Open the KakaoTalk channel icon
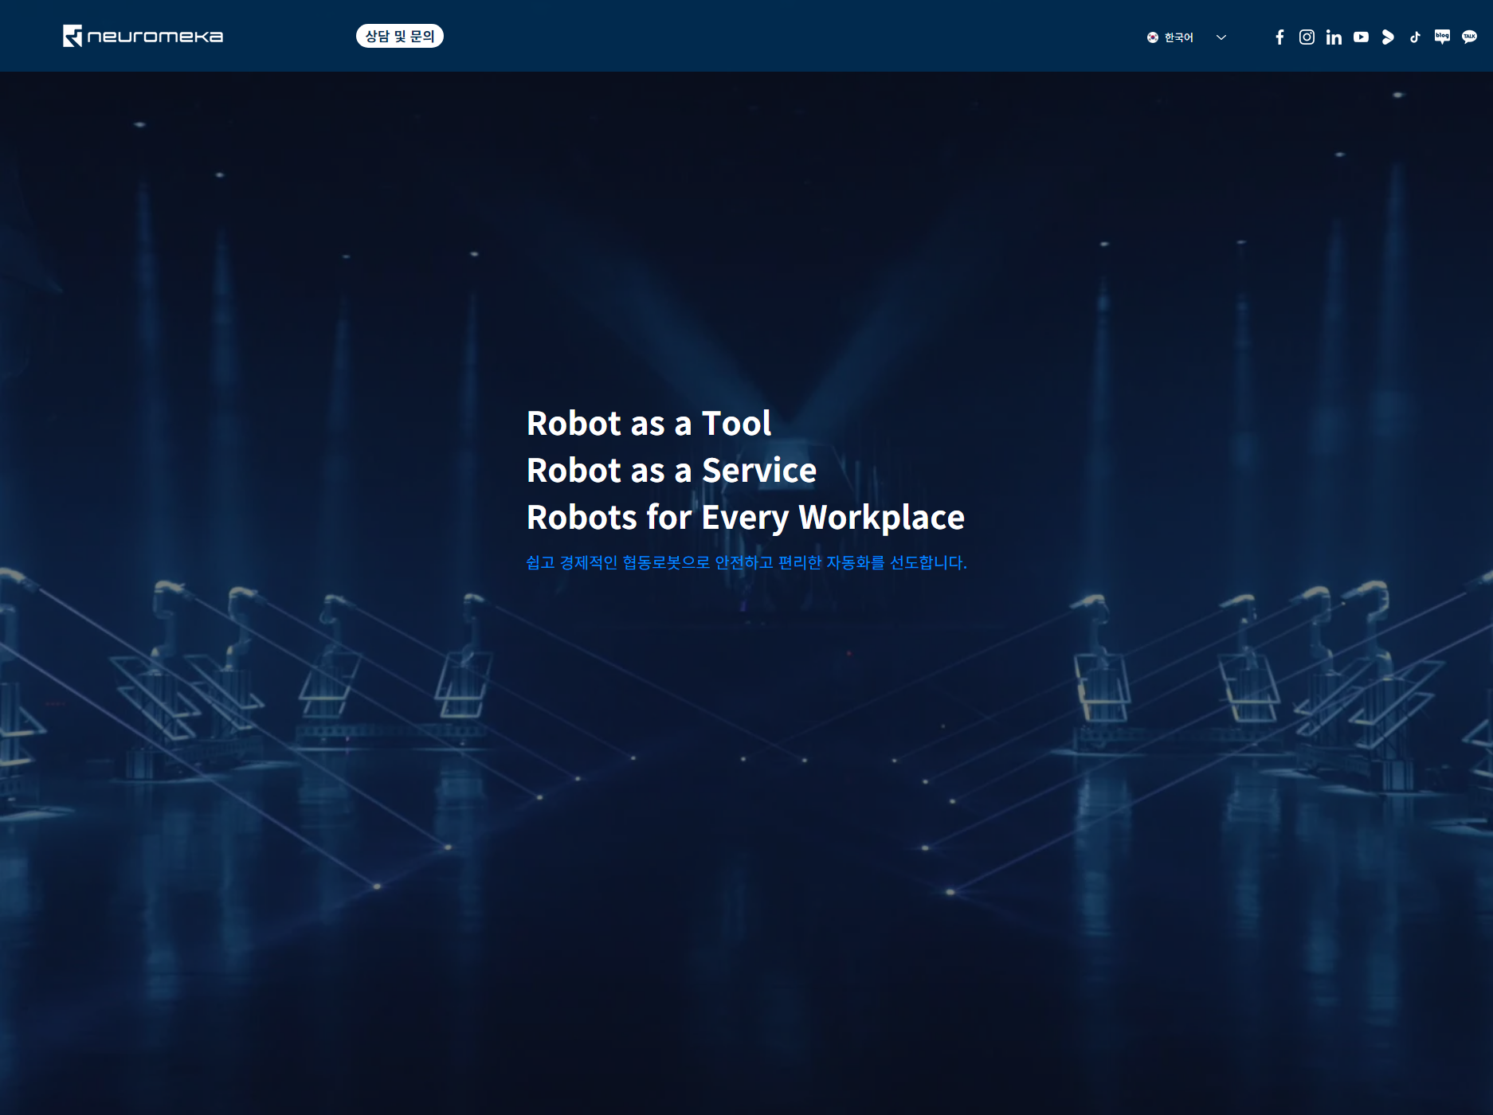The width and height of the screenshot is (1493, 1115). click(1469, 37)
